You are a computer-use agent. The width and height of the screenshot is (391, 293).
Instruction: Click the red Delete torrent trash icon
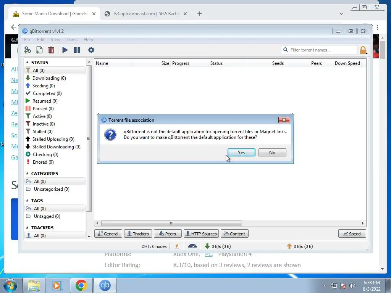(x=51, y=50)
